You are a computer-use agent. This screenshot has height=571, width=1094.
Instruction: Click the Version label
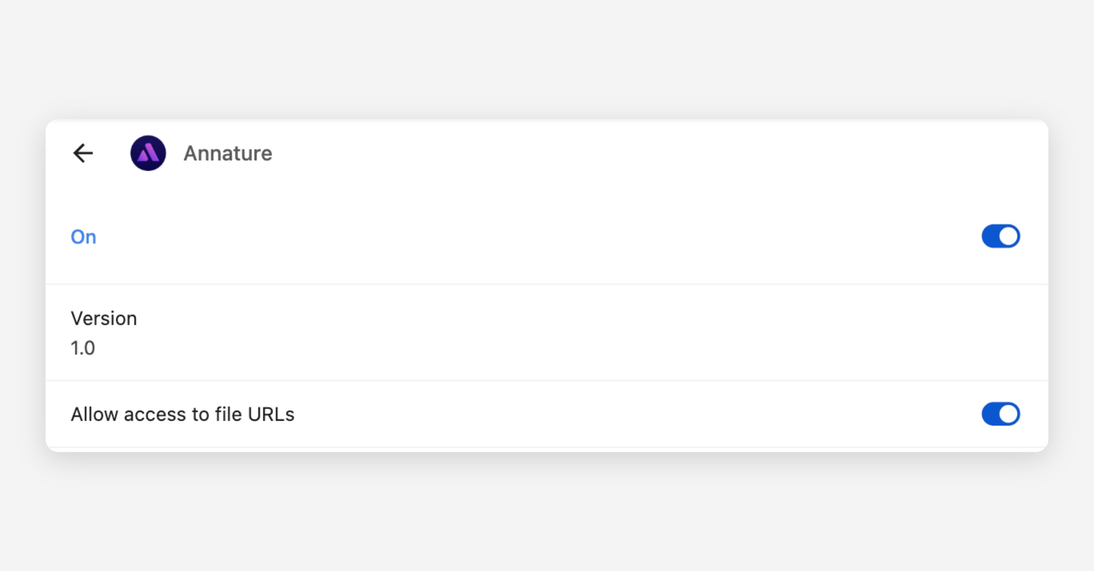(x=104, y=318)
